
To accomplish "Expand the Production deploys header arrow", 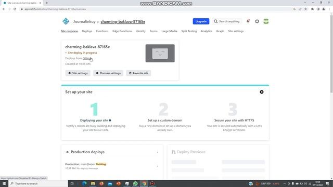I will [158, 152].
